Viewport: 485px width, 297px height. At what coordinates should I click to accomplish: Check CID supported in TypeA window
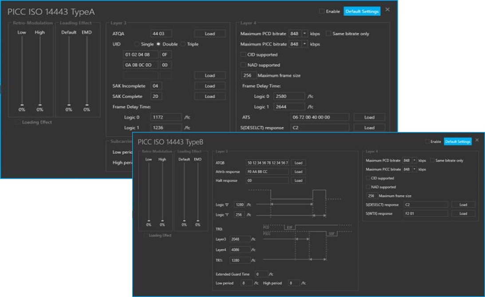click(243, 55)
